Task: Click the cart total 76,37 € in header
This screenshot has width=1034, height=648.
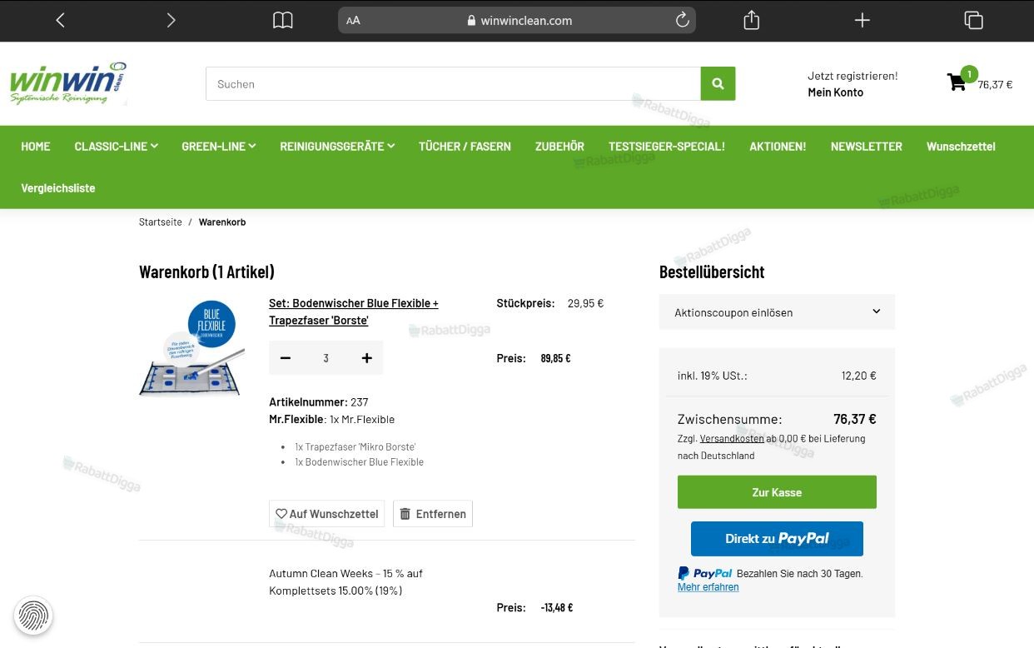Action: pos(995,85)
